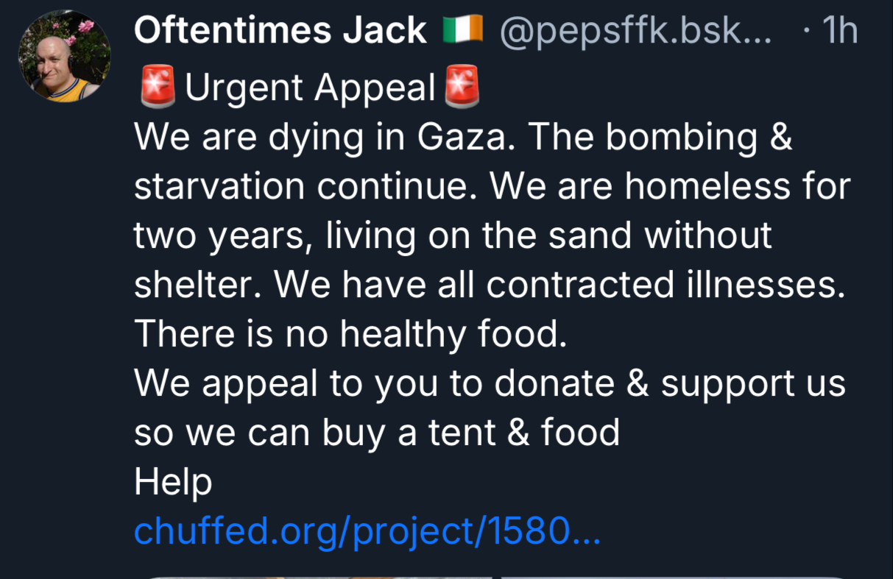This screenshot has height=579, width=893.
Task: Open the chuffed.org/project fundraiser link
Action: click(x=367, y=531)
